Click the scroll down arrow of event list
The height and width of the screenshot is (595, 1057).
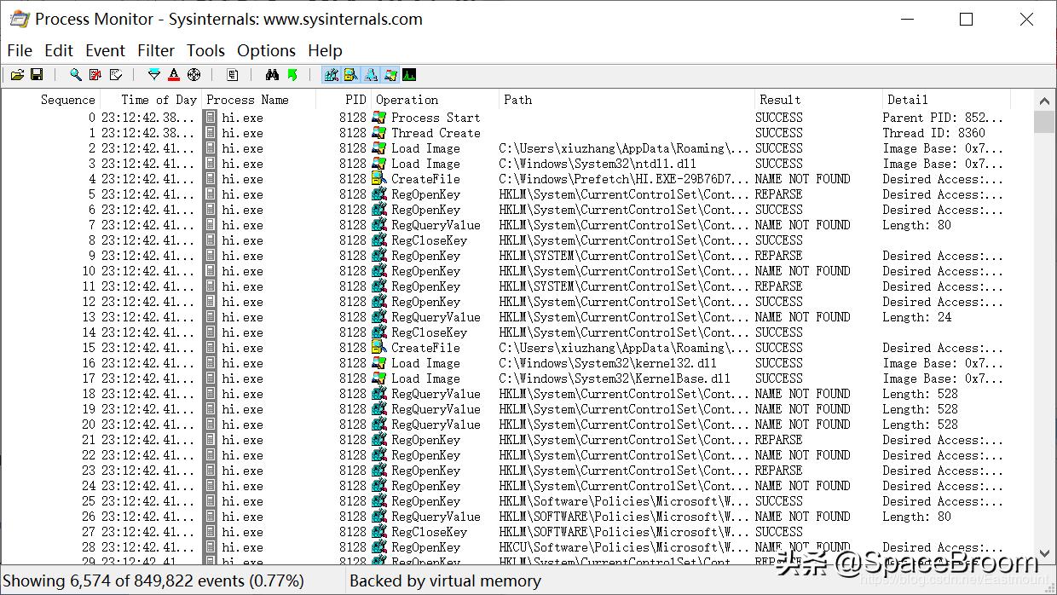1044,554
